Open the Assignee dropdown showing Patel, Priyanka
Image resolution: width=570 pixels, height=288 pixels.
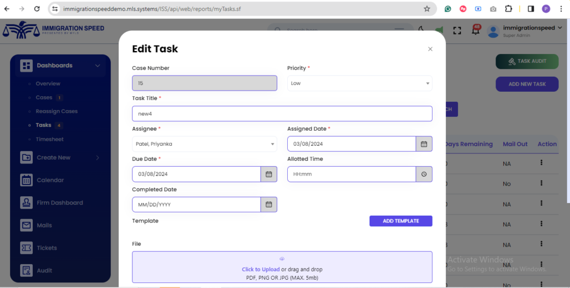pos(204,144)
